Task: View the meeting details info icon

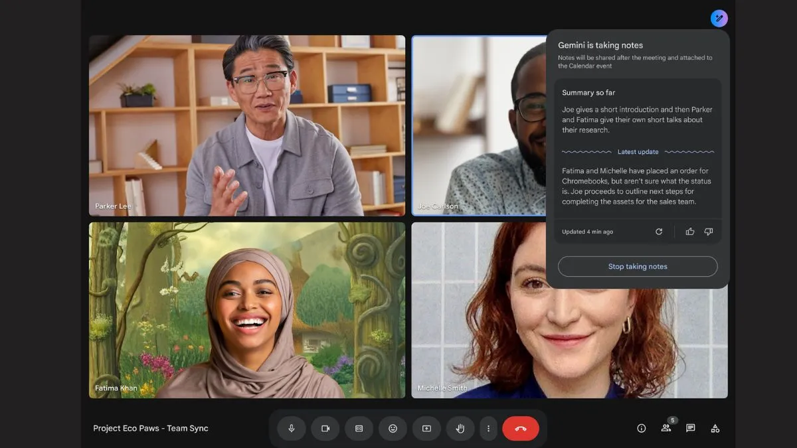Action: [641, 428]
